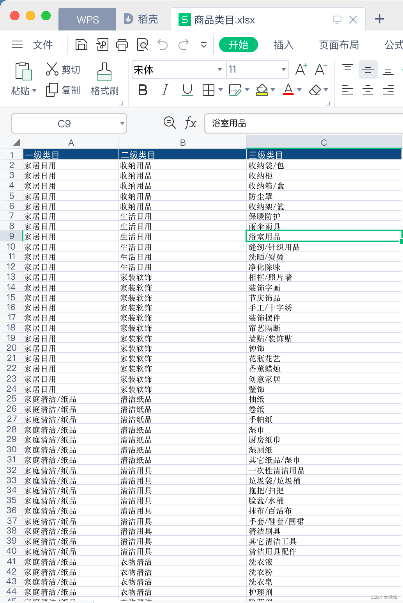Switch to the 插入 ribbon tab
Screen dimensions: 403x603
(x=284, y=45)
